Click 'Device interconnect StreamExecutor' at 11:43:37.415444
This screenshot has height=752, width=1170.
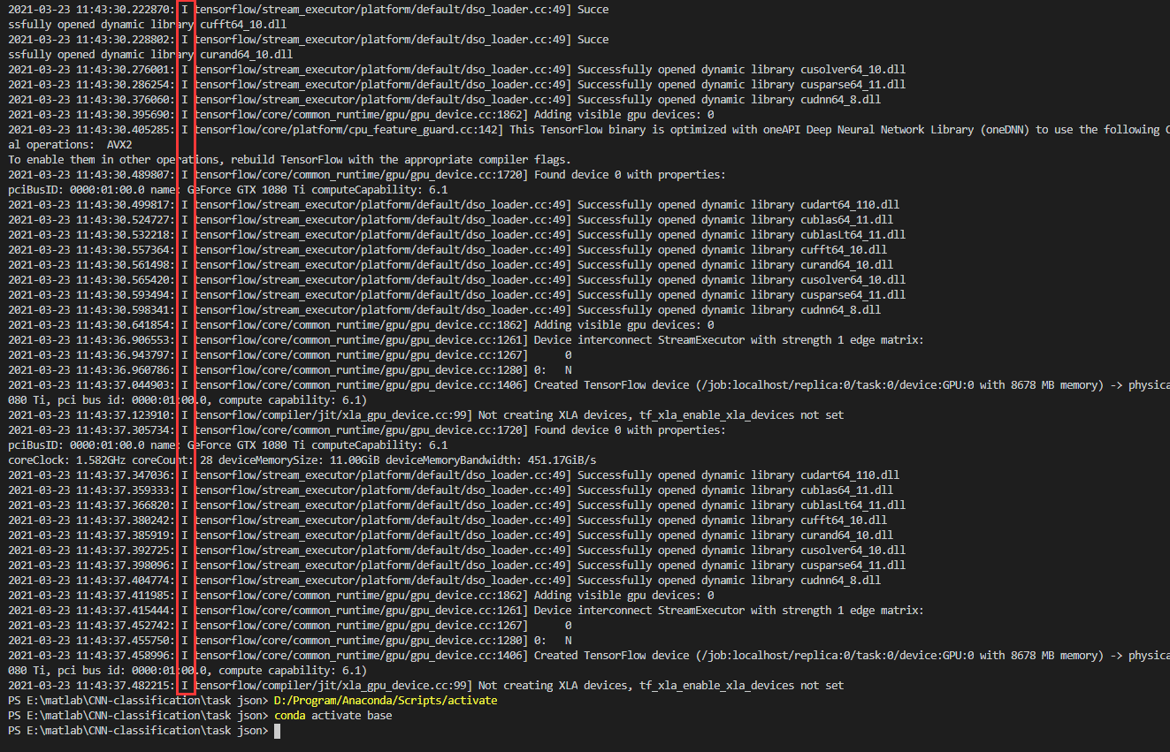pyautogui.click(x=639, y=611)
